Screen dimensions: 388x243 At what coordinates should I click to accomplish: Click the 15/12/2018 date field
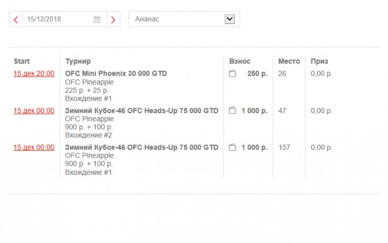point(64,19)
